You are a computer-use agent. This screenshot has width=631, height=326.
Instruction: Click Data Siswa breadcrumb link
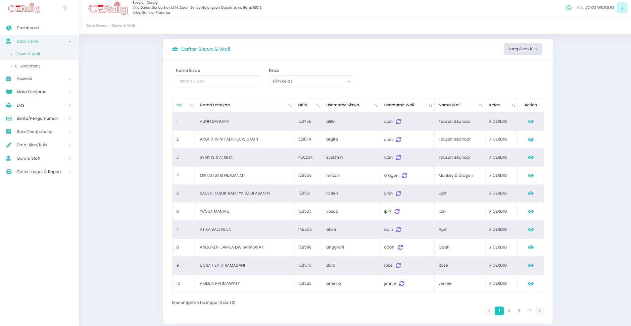[x=96, y=25]
